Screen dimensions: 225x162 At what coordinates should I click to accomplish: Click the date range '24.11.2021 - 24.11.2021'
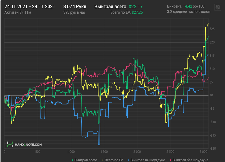click(30, 7)
